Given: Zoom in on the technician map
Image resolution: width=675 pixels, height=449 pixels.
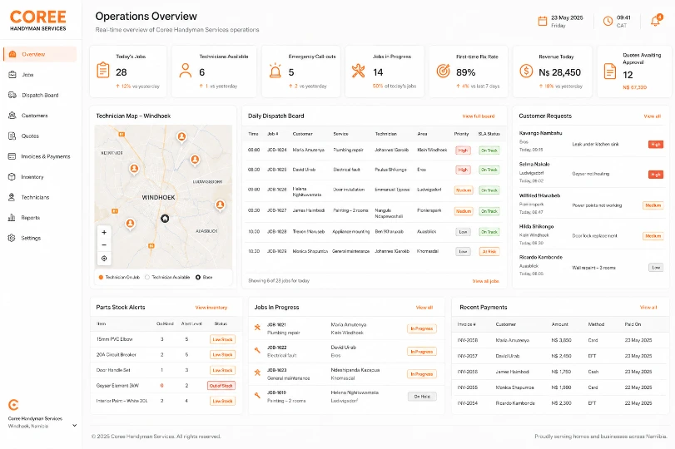Looking at the screenshot, I should [104, 232].
